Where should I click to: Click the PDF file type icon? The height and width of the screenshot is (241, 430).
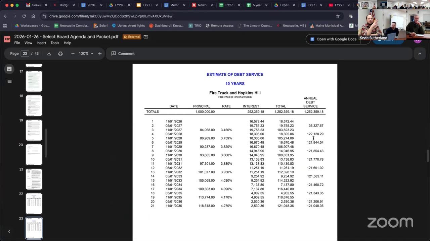point(7,39)
